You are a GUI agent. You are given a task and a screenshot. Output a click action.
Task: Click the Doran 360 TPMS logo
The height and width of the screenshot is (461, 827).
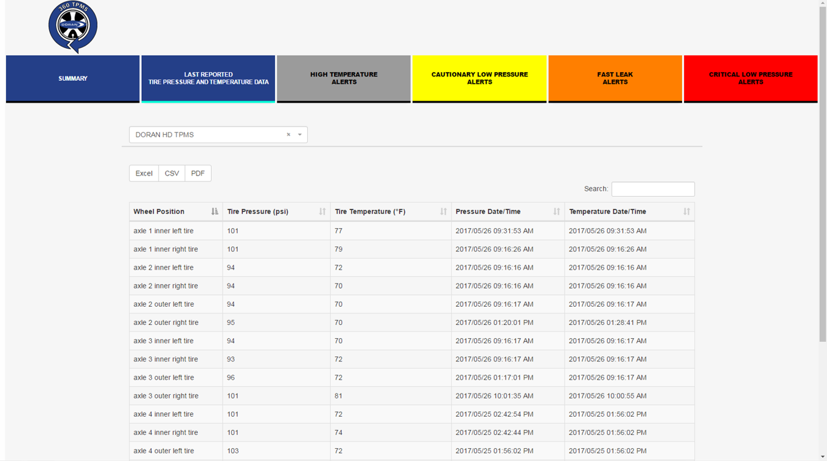(x=73, y=27)
